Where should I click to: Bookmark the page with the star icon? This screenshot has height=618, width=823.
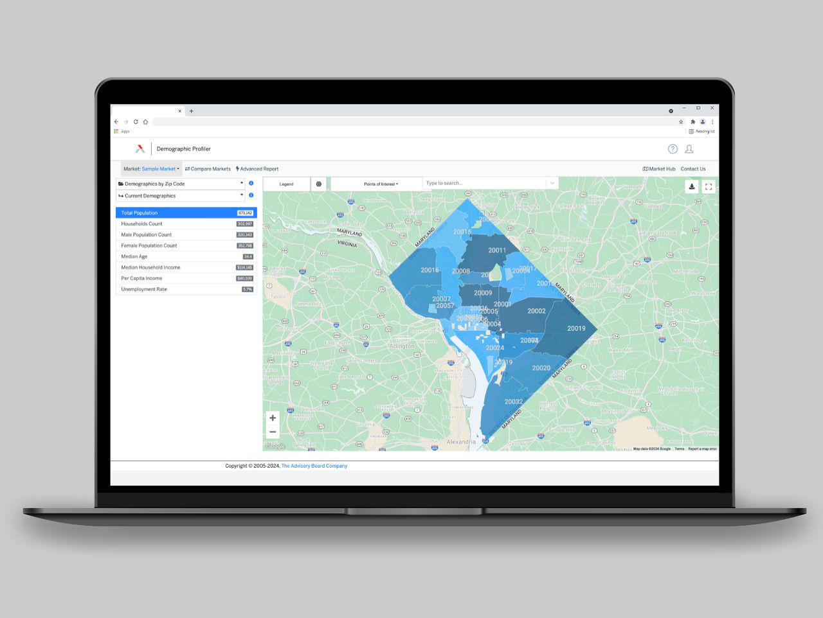tap(681, 122)
